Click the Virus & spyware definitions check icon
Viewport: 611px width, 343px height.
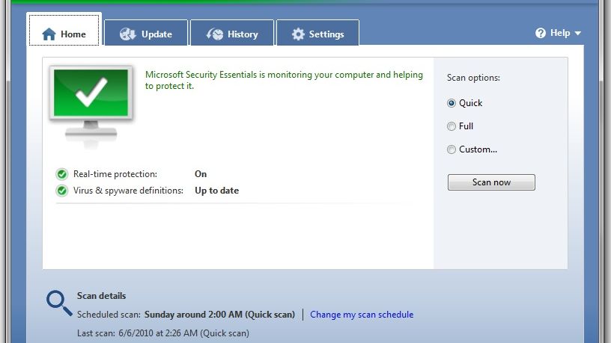(x=62, y=191)
